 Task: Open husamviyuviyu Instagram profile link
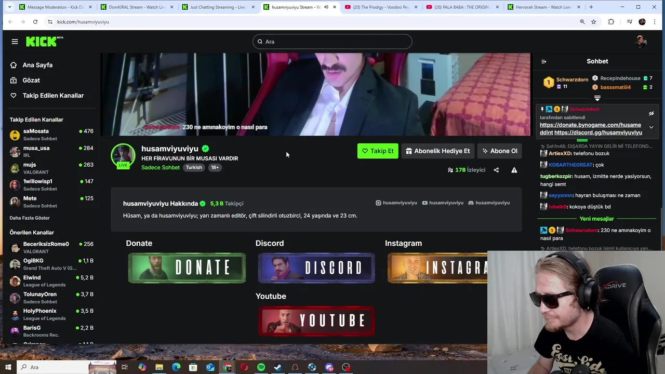[x=396, y=203]
